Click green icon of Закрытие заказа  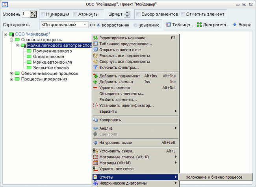click(x=29, y=68)
